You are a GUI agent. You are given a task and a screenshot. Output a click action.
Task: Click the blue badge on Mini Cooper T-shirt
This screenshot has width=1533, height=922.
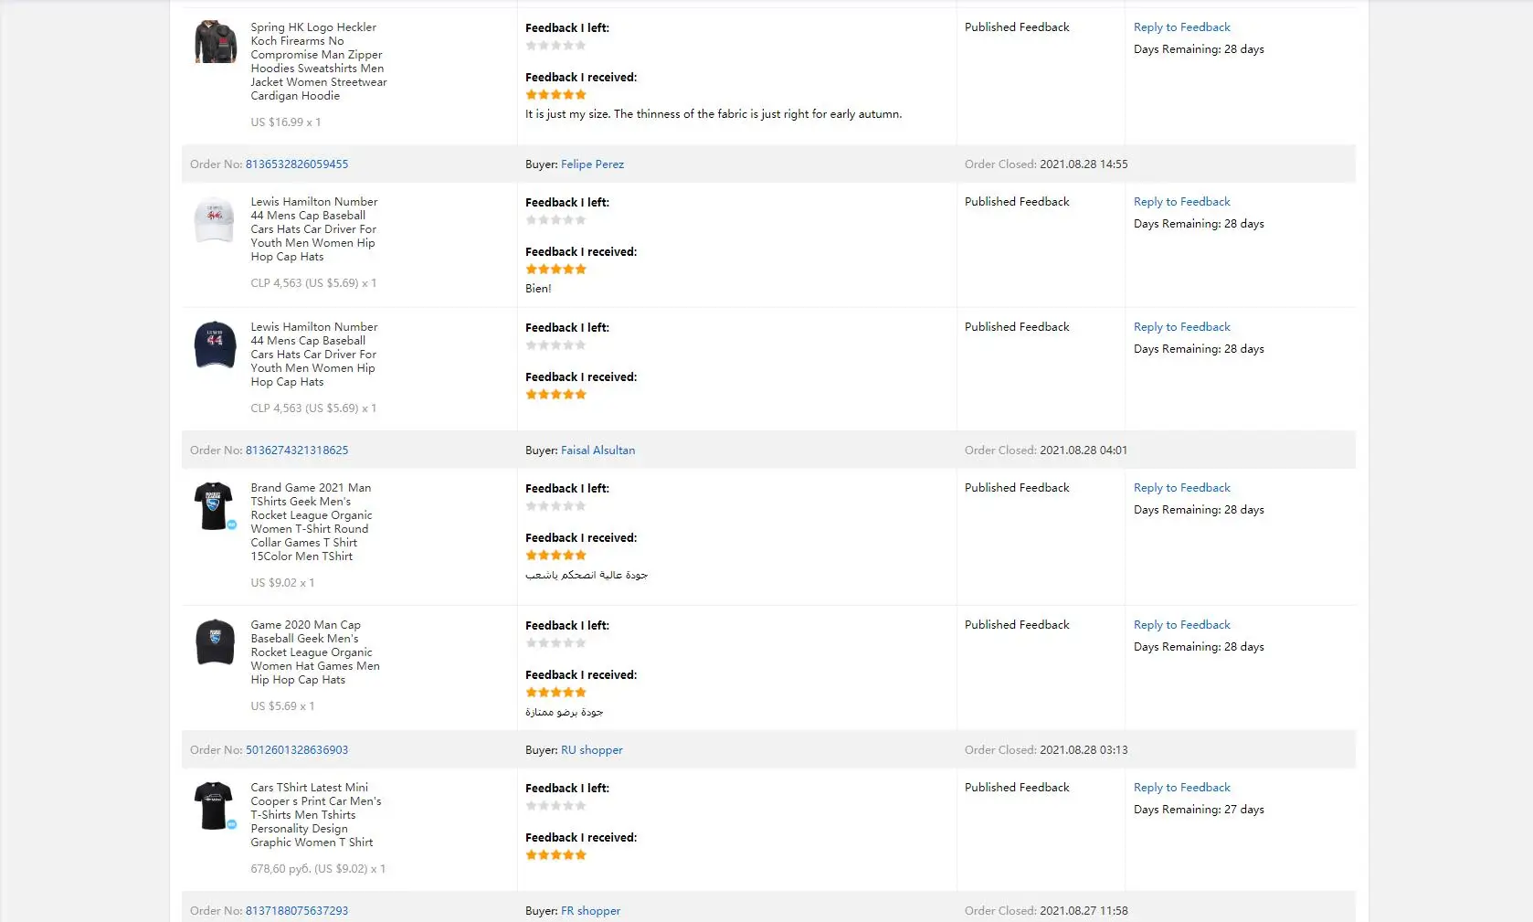click(232, 824)
